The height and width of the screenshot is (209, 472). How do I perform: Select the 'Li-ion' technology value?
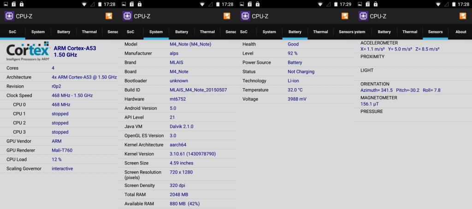click(x=293, y=81)
